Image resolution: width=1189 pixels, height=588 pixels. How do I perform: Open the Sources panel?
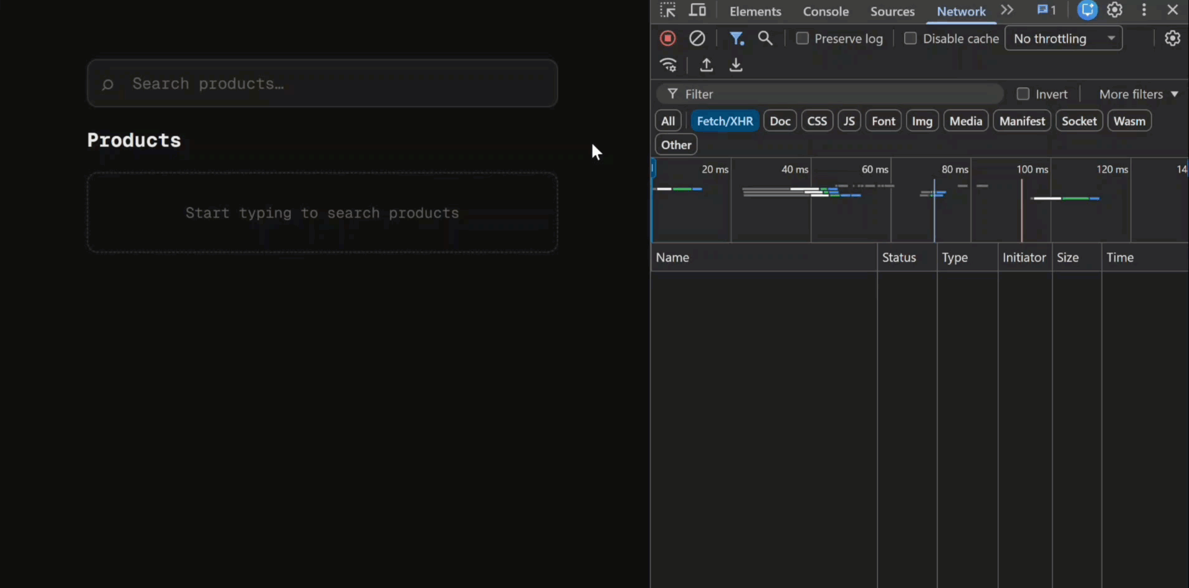[892, 11]
